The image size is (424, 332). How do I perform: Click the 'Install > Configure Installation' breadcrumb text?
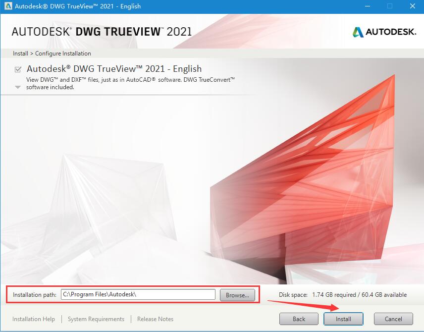pos(52,54)
